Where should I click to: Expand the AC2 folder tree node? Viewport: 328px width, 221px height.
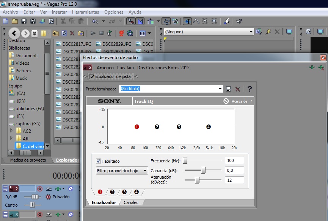coord(11,131)
